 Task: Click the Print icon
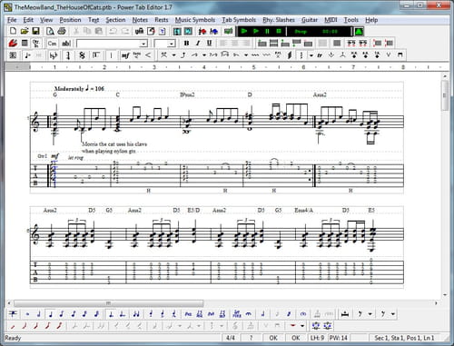click(62, 31)
